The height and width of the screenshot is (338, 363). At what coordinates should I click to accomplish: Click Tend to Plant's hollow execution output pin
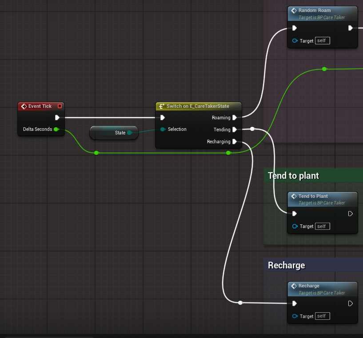351,214
